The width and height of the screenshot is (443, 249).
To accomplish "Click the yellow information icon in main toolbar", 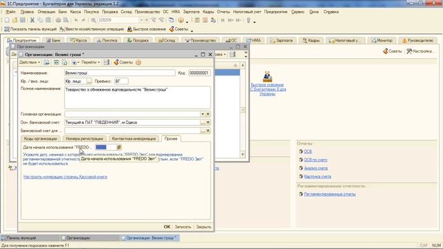I will coord(181,20).
